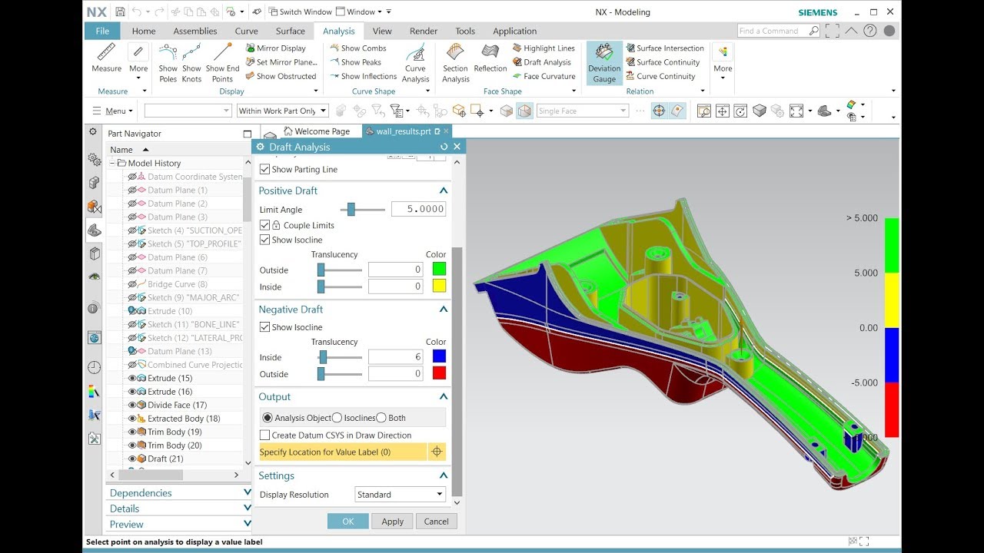This screenshot has height=553, width=984.
Task: Click Find a Command search box
Action: [x=779, y=31]
